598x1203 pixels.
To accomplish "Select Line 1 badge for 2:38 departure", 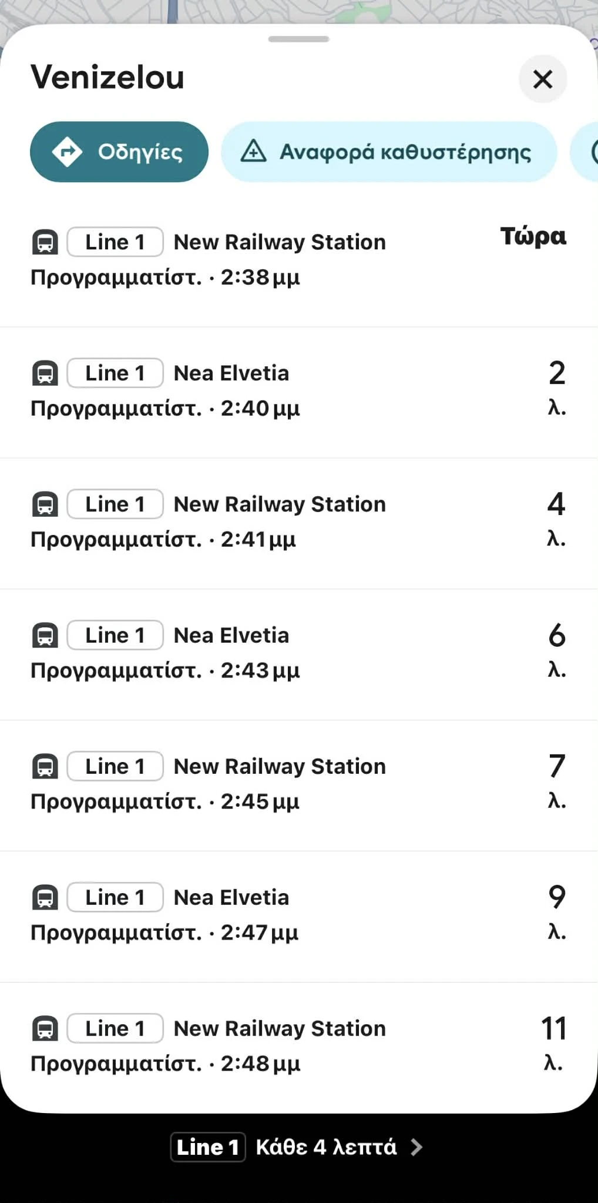I will click(115, 242).
